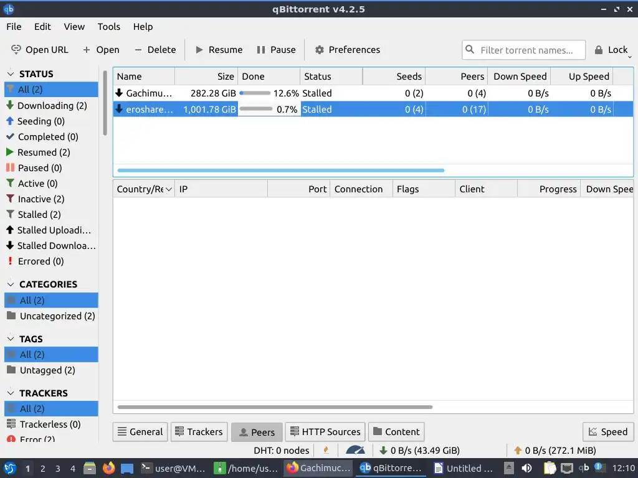Click the Gachimu torrent 12.6% progress bar
This screenshot has width=638, height=478.
[255, 93]
